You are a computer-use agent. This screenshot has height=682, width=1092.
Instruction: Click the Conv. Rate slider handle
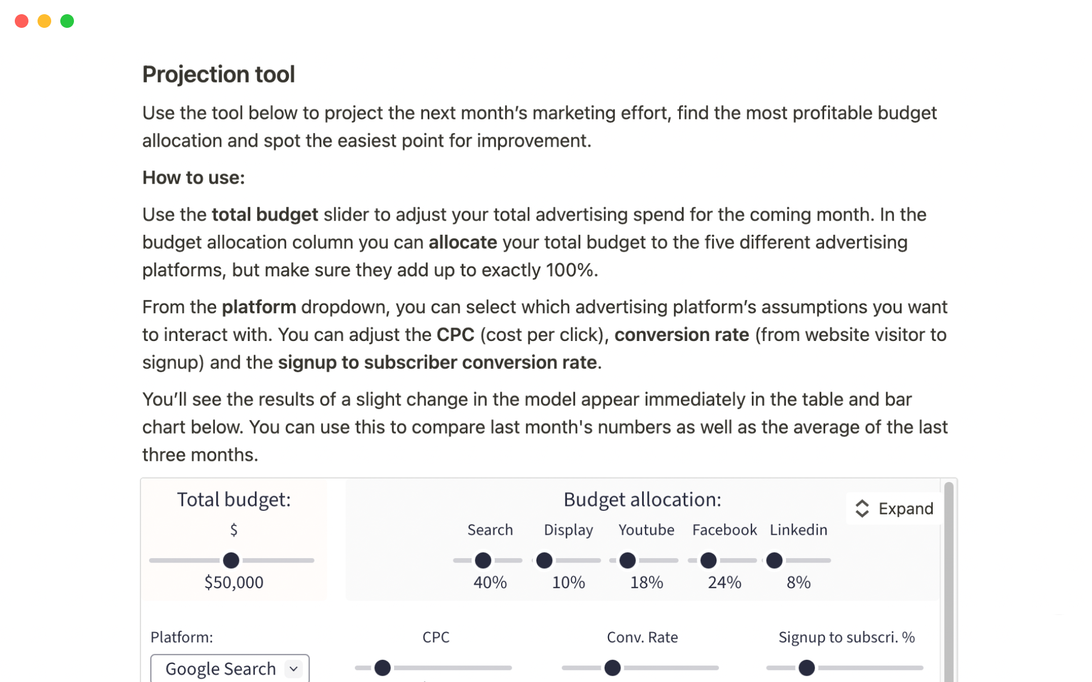pos(613,668)
